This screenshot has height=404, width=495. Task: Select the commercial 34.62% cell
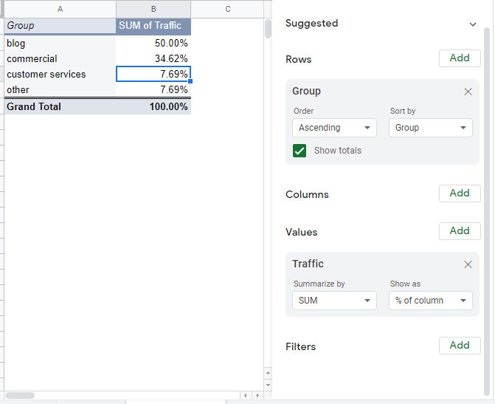tap(153, 59)
